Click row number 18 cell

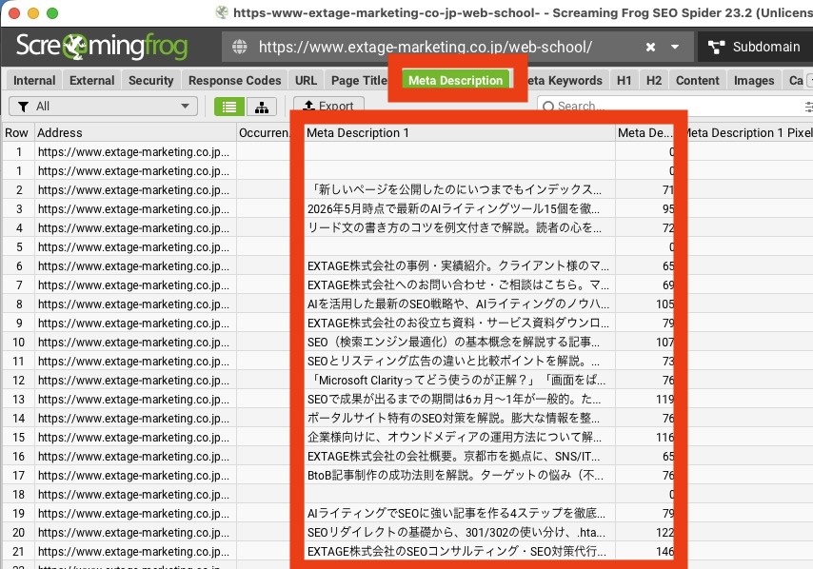pos(19,495)
